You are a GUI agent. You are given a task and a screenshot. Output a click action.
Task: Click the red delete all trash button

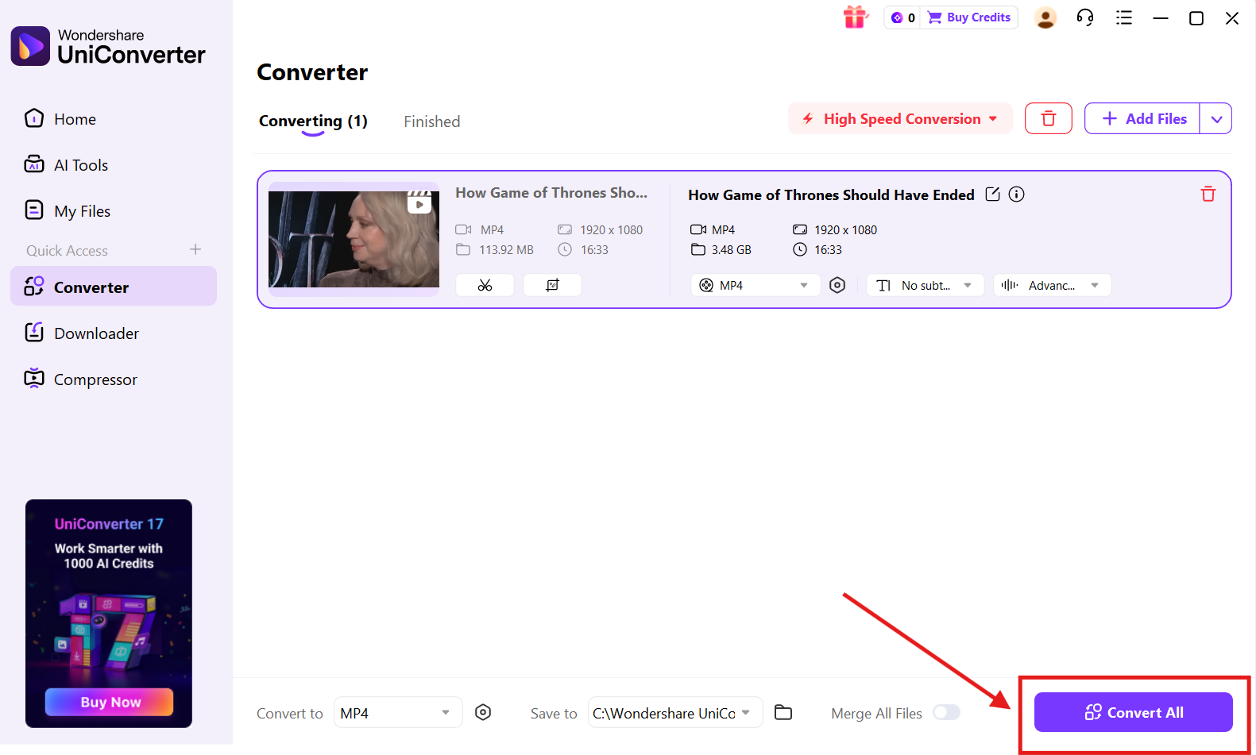click(x=1049, y=118)
